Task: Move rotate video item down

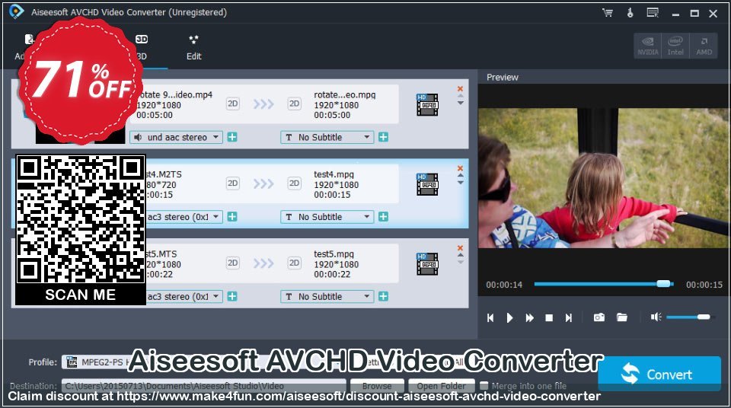Action: coord(460,103)
